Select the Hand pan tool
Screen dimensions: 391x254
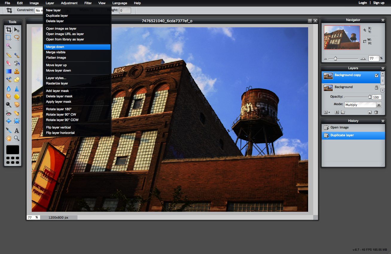tap(9, 138)
